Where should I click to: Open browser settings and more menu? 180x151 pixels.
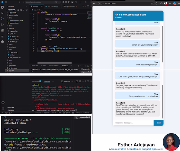pos(170,3)
